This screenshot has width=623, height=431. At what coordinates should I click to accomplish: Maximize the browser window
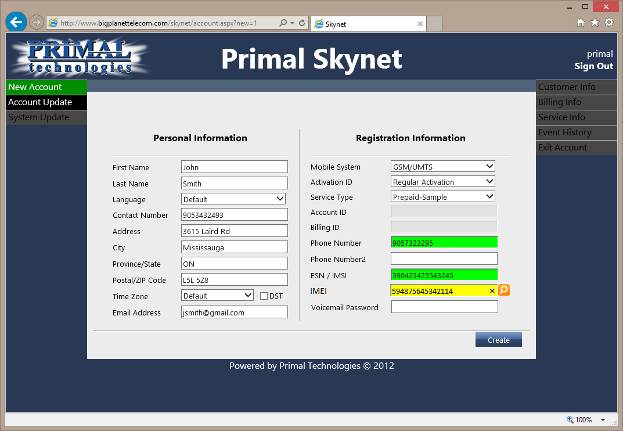click(585, 6)
